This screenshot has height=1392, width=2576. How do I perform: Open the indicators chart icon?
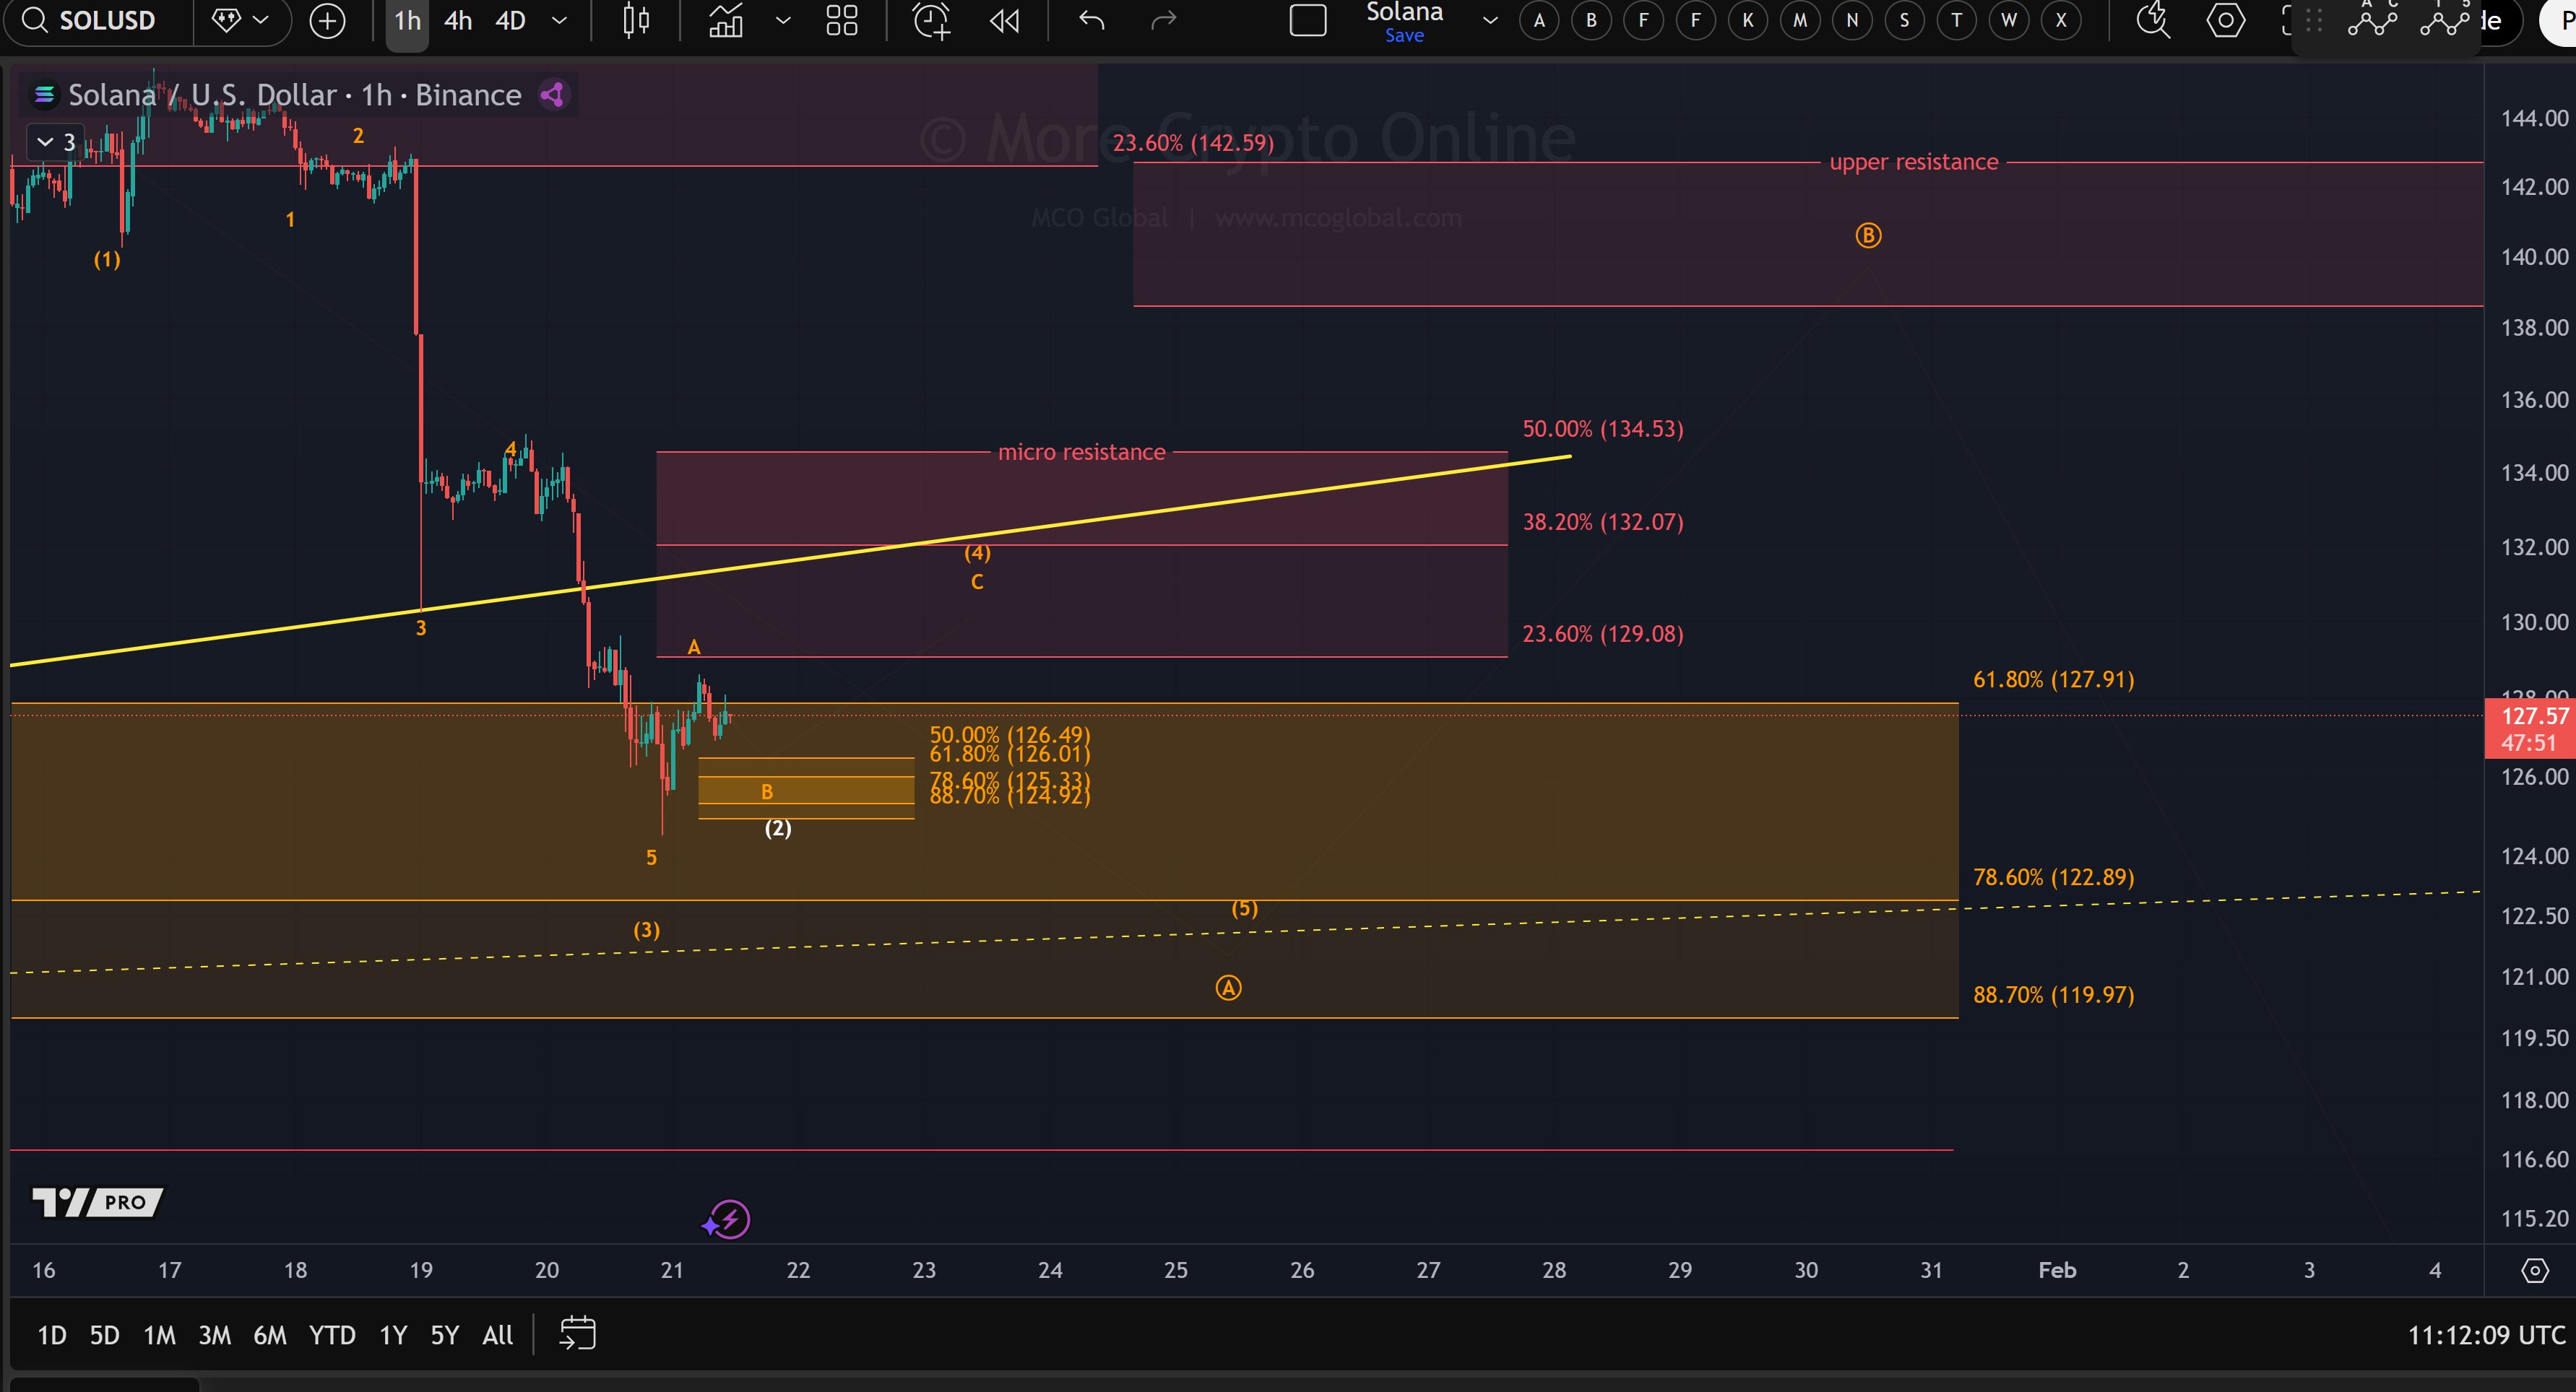[725, 20]
